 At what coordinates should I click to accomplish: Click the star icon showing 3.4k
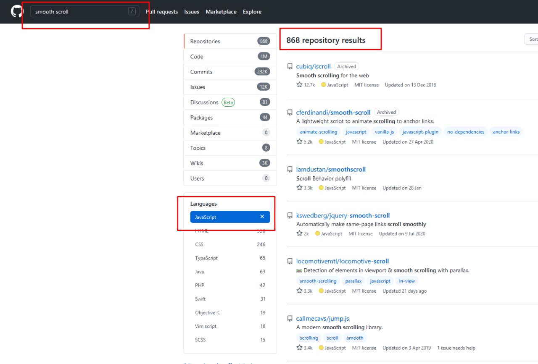coord(299,348)
